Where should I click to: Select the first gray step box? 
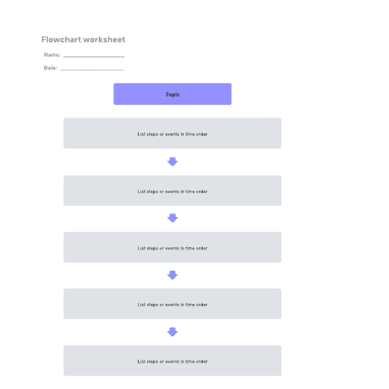point(173,133)
